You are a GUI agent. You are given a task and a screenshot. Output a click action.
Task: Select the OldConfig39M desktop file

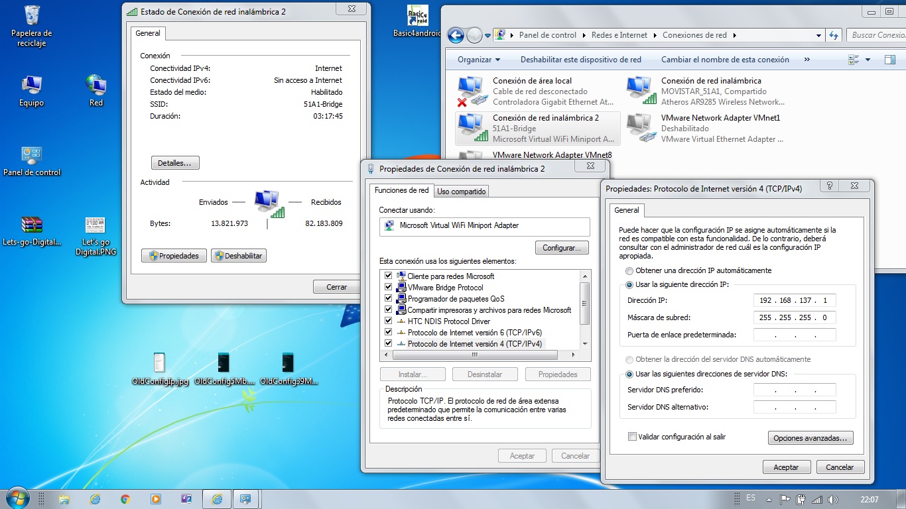pyautogui.click(x=289, y=368)
